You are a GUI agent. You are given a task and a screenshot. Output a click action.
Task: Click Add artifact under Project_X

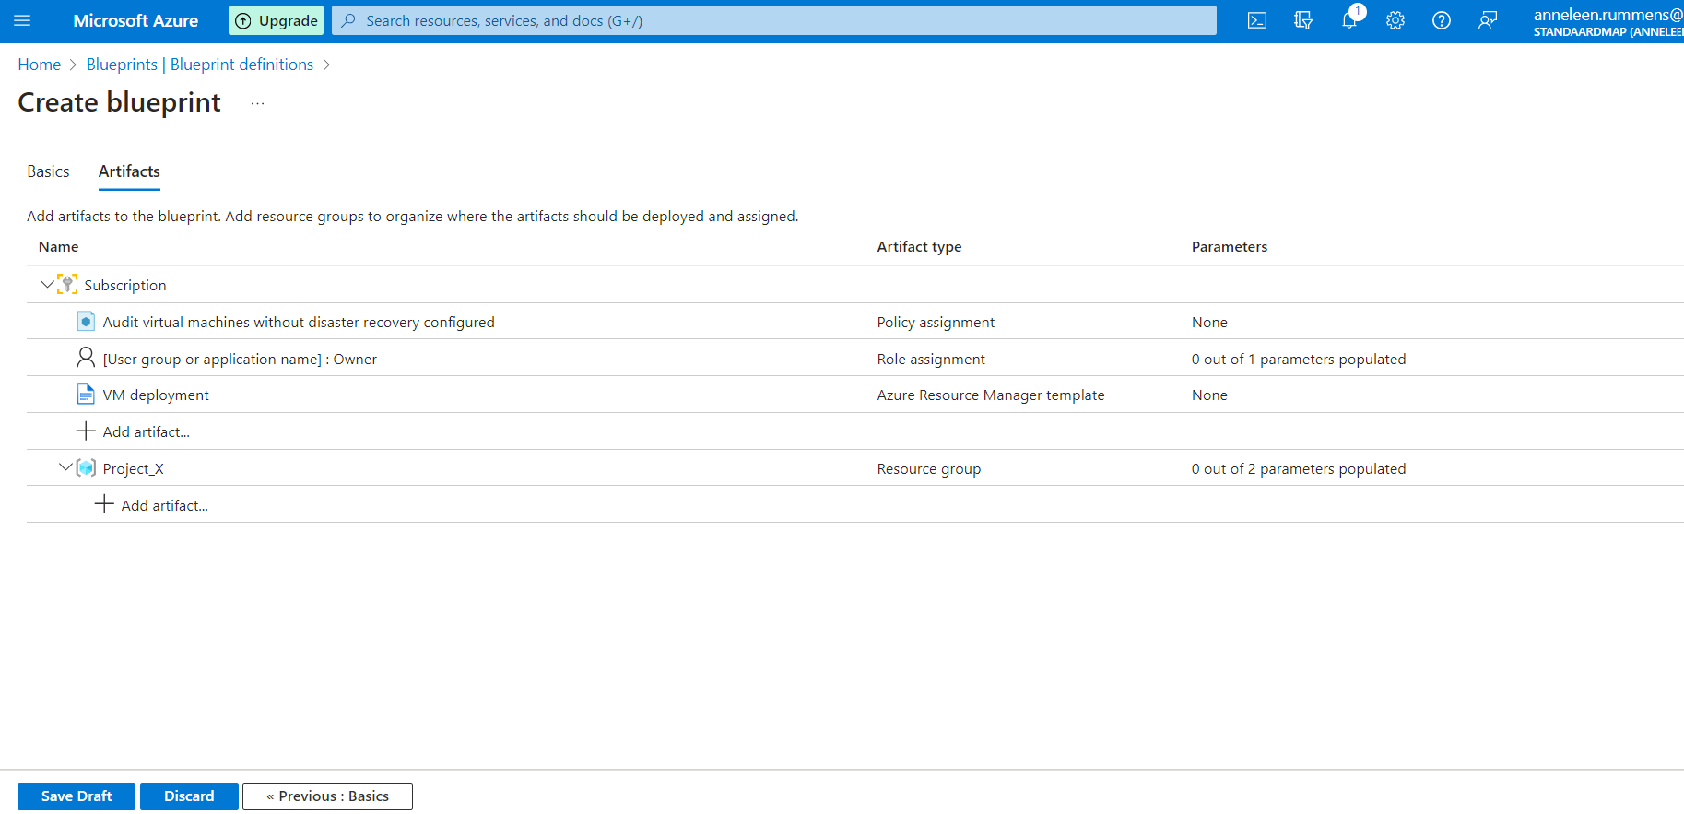point(165,506)
